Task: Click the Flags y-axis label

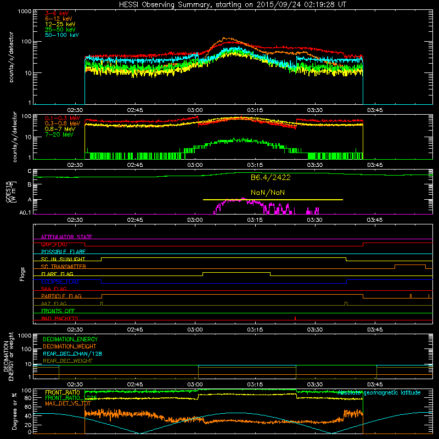Action: 22,274
